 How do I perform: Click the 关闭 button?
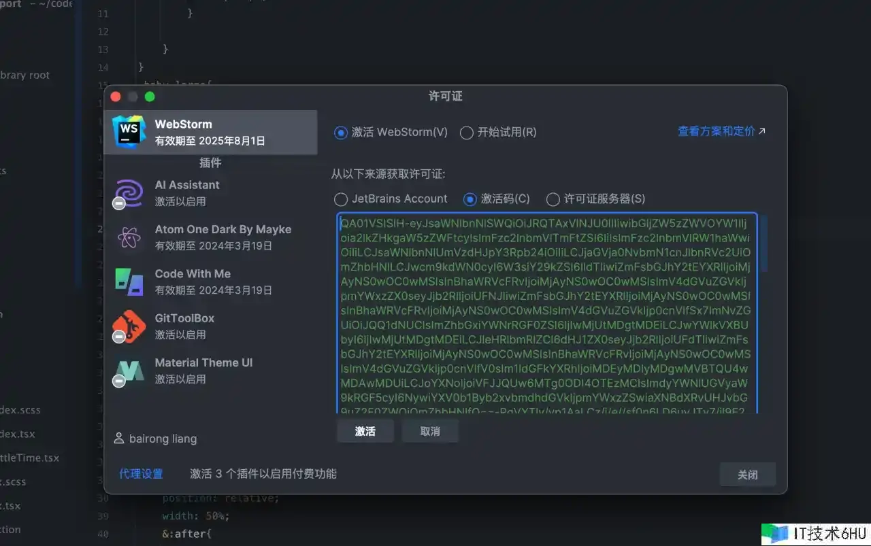point(747,475)
